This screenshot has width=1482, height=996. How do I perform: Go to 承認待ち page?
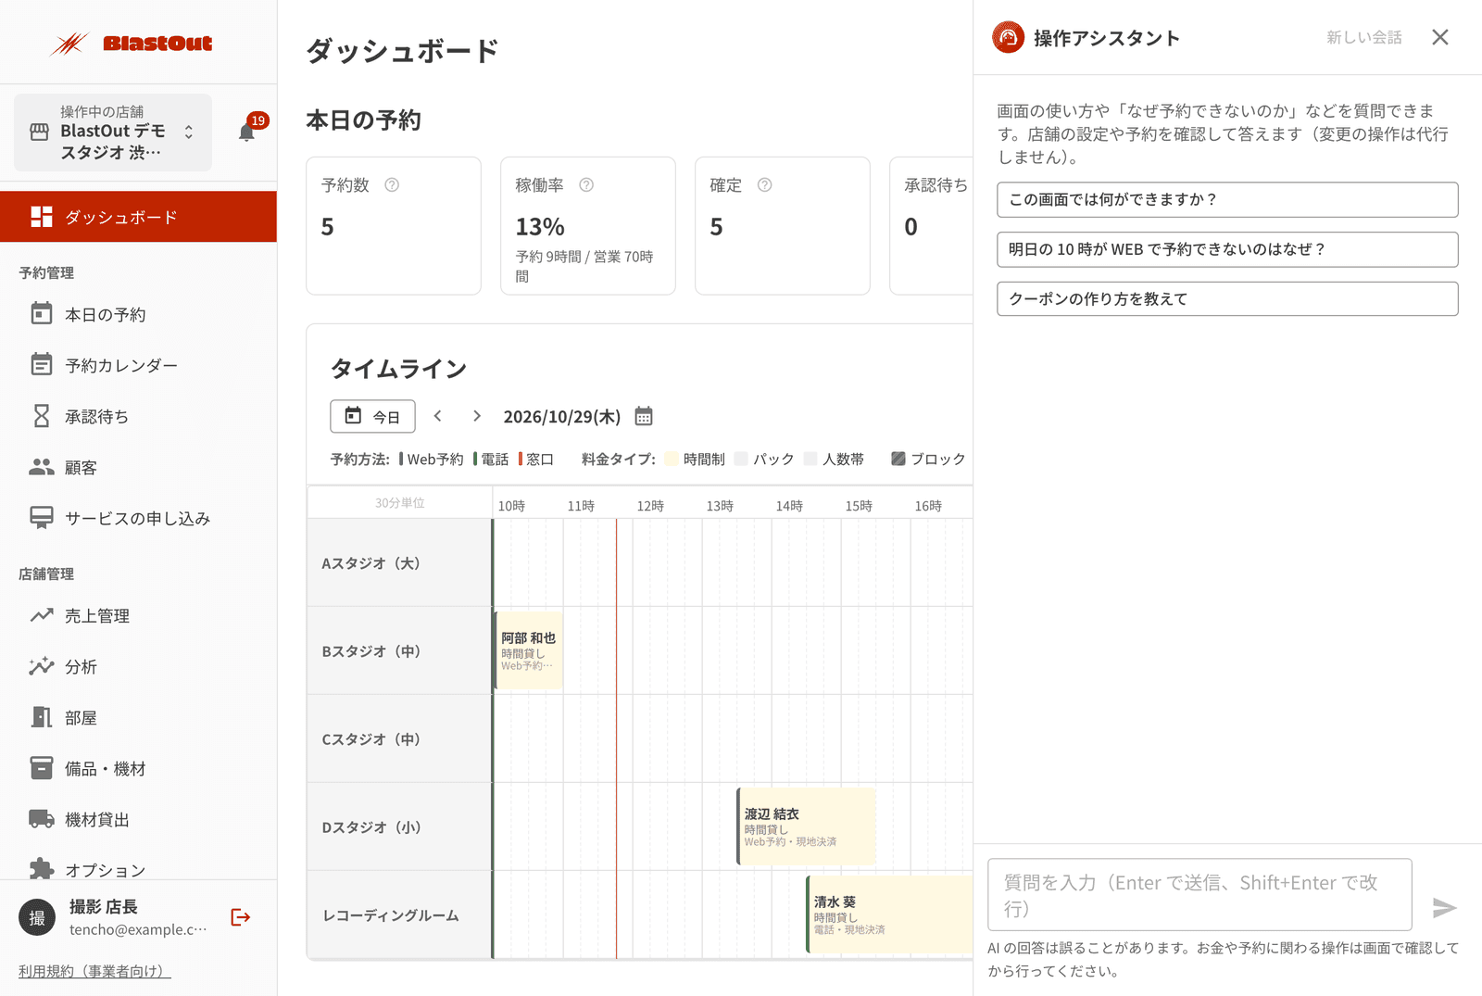click(138, 416)
